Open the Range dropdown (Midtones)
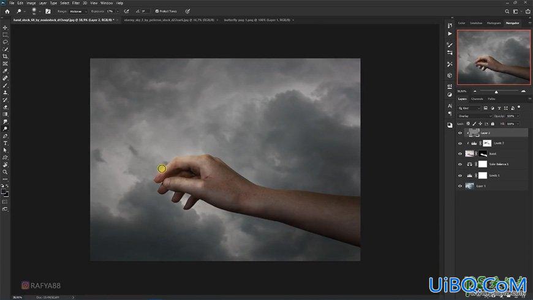Screen dimensions: 533x300 (78, 11)
